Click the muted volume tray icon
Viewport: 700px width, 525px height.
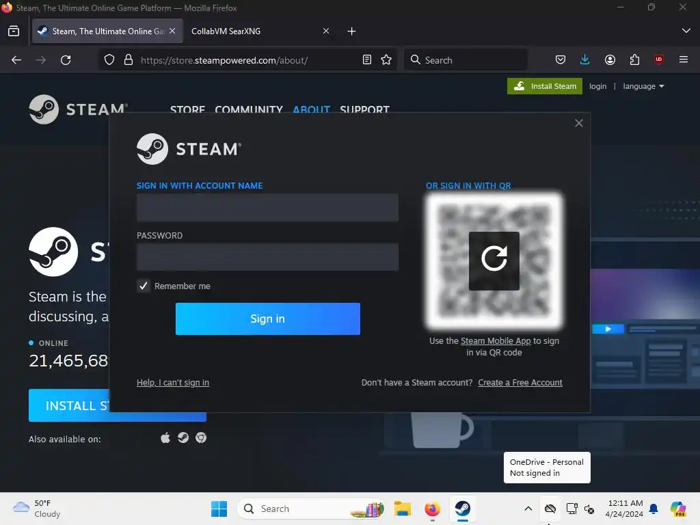[589, 509]
